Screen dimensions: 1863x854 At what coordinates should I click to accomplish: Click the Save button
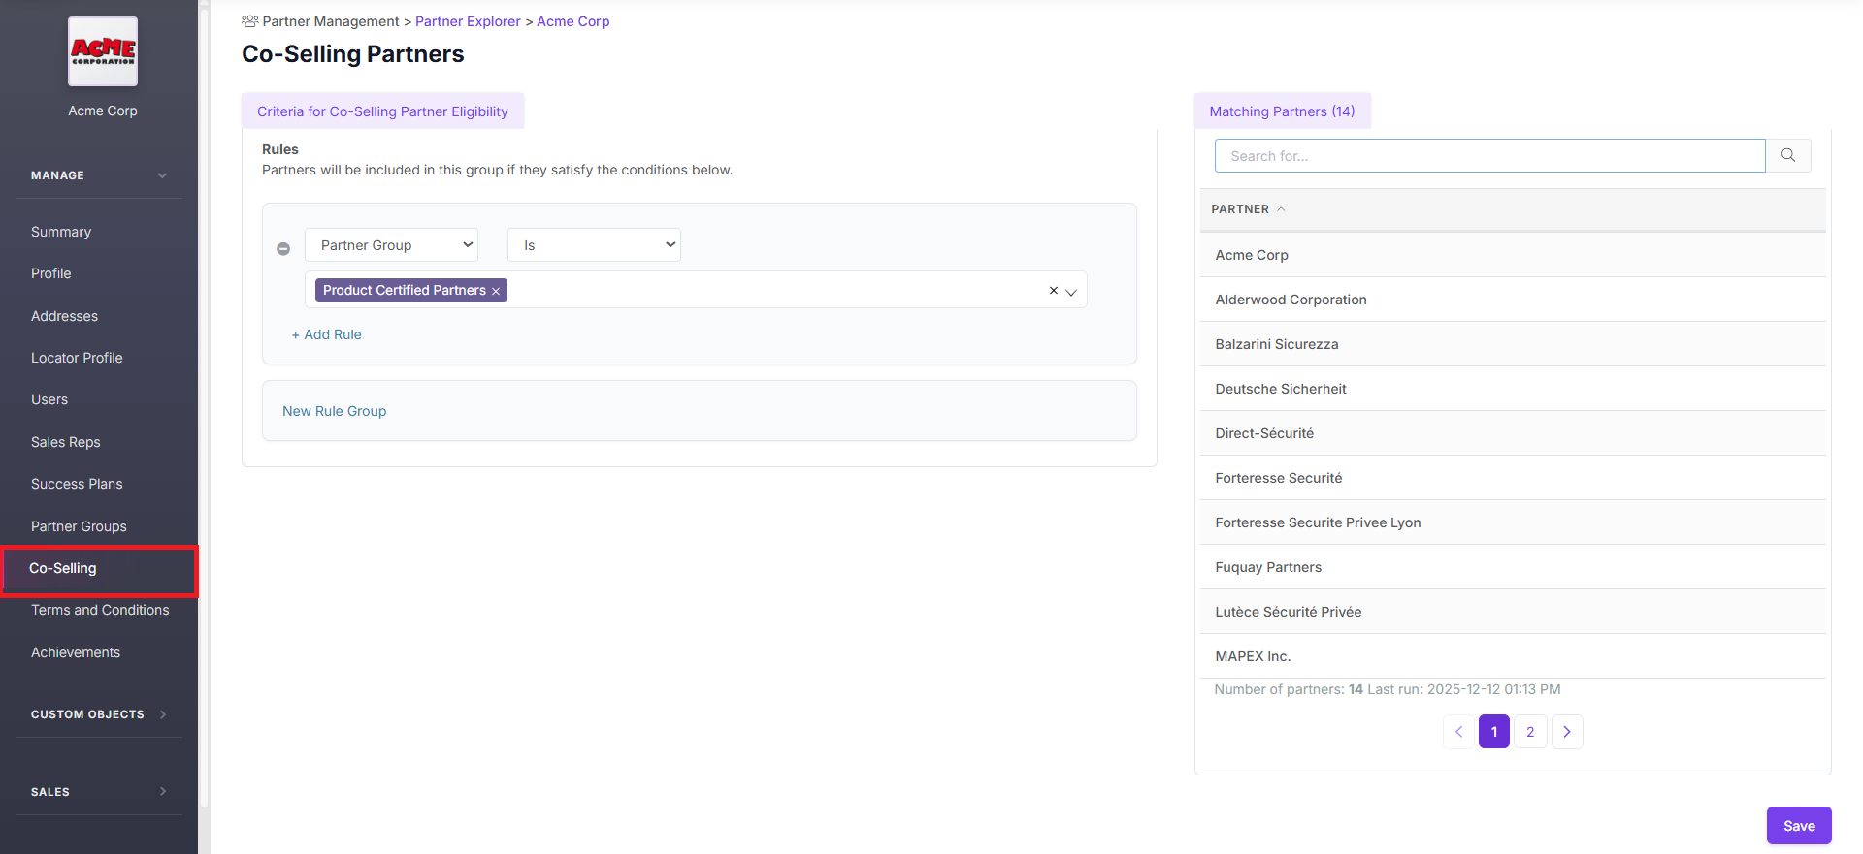point(1798,826)
